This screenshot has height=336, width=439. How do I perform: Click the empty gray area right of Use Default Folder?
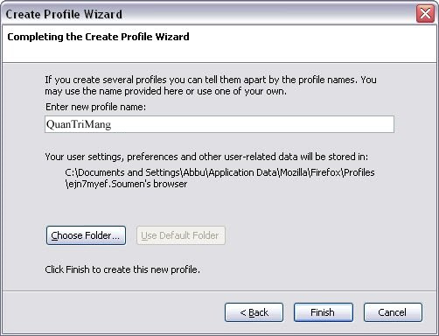coord(315,235)
